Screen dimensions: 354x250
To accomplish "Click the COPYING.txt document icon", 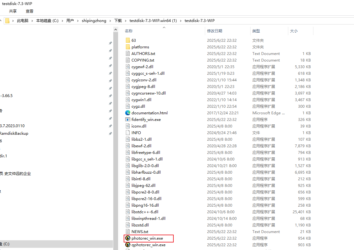I will (x=128, y=60).
